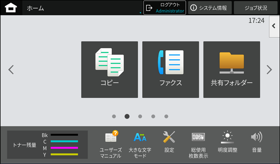Viewport: 280px width, 164px height.
Task: Tap the home icon in top bar
Action: point(11,8)
